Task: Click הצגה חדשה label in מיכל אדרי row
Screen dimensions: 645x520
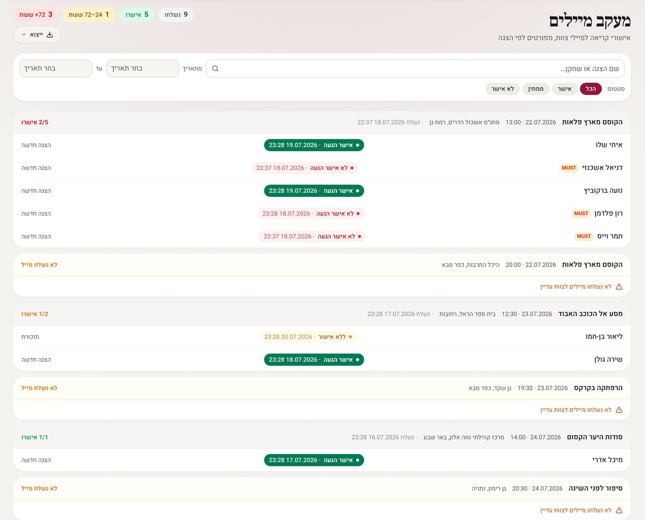Action: [x=36, y=460]
